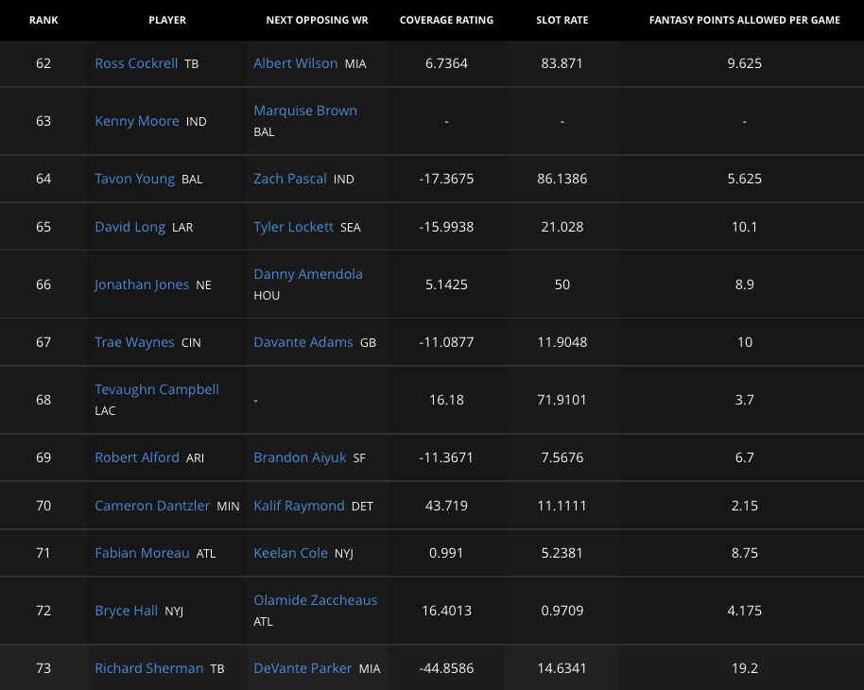Select Richard Sherman player link
864x690 pixels.
pyautogui.click(x=148, y=668)
